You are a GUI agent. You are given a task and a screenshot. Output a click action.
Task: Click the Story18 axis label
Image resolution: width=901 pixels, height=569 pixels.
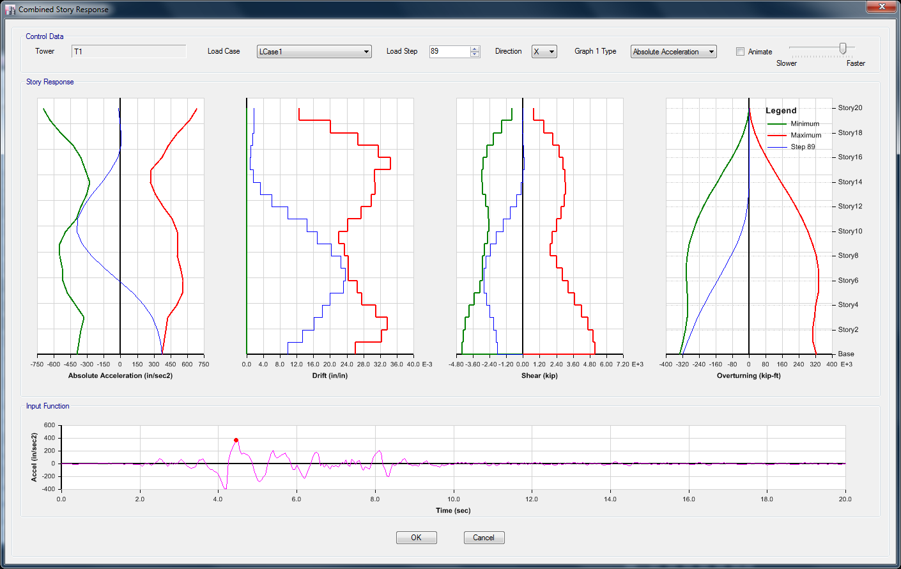pos(850,133)
